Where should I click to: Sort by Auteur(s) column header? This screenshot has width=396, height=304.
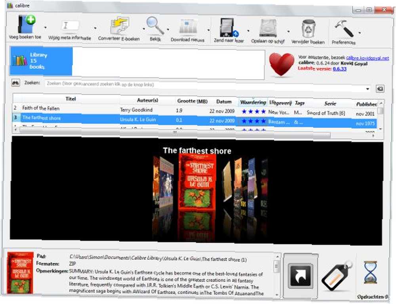click(x=147, y=100)
